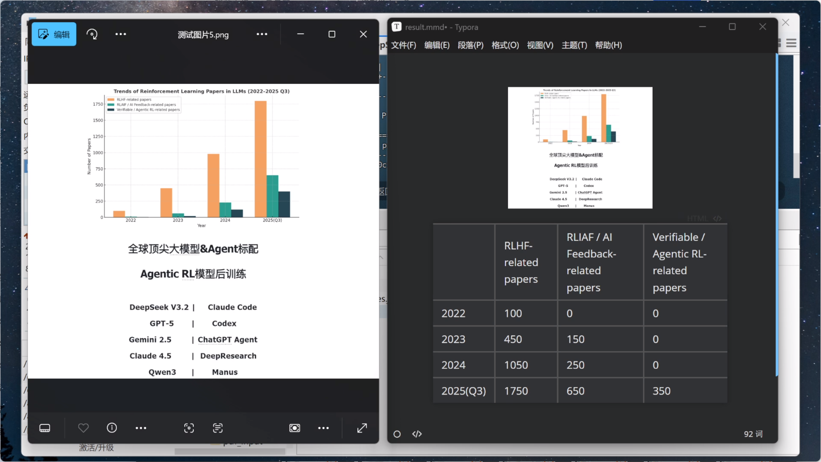Favorite the photo with heart icon
Viewport: 821px width, 462px height.
click(x=83, y=428)
